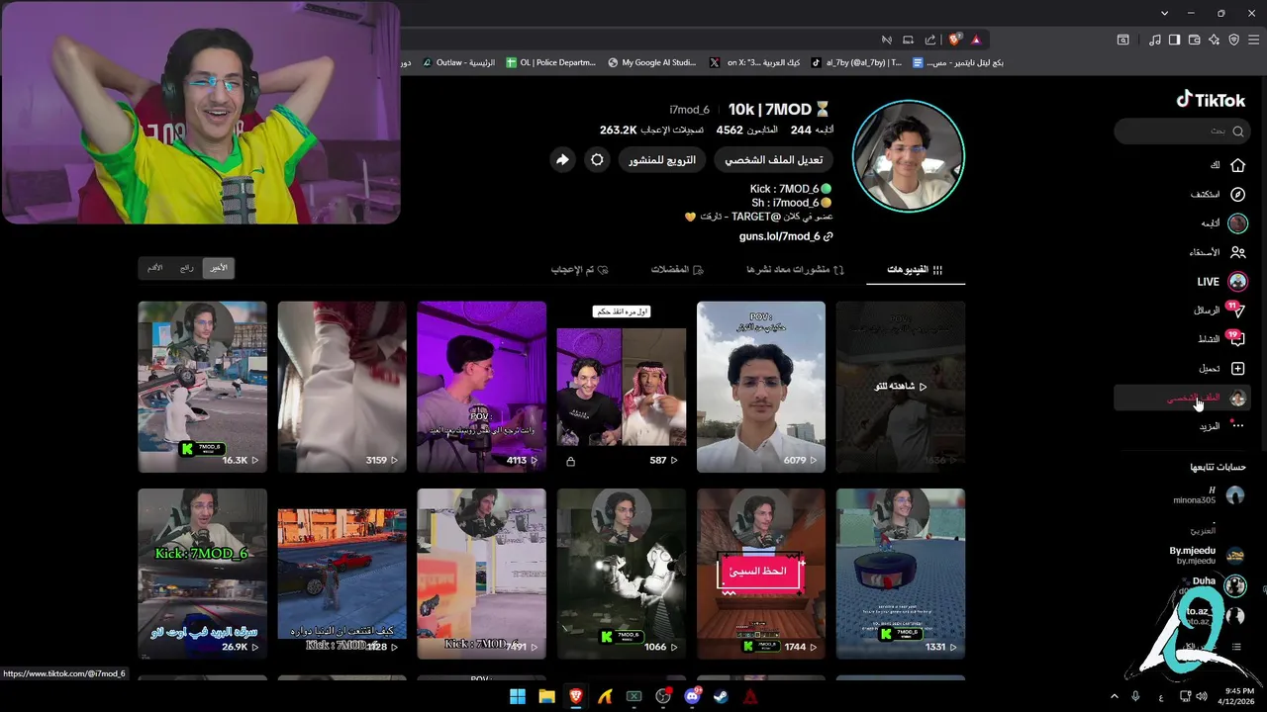1267x712 pixels.
Task: Open the 'My Google AI Studi...' bookmark
Action: pos(652,62)
